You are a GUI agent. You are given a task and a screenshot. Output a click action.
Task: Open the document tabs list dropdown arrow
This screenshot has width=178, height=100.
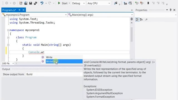pos(132,10)
